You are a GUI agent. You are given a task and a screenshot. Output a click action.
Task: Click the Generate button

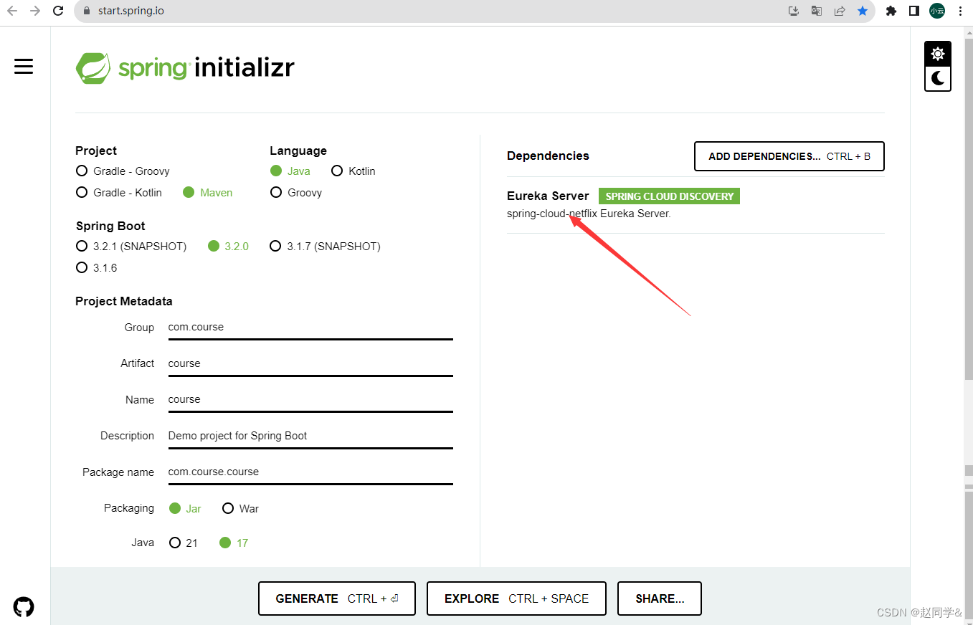coord(337,598)
